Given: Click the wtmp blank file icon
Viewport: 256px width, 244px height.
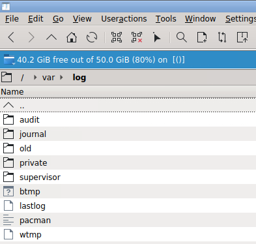Looking at the screenshot, I should coord(8,234).
